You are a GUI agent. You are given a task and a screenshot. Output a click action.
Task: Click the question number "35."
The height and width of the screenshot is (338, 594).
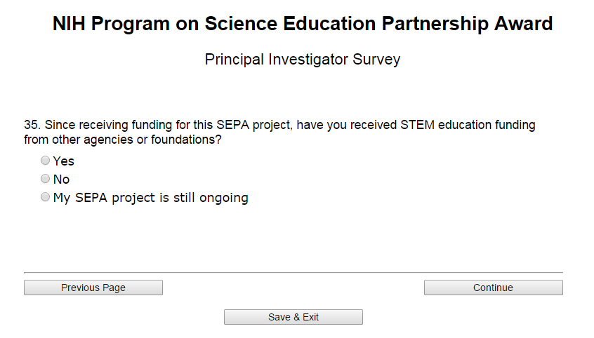(x=32, y=126)
